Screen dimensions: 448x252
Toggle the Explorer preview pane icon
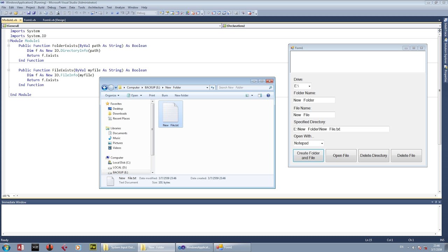260,95
